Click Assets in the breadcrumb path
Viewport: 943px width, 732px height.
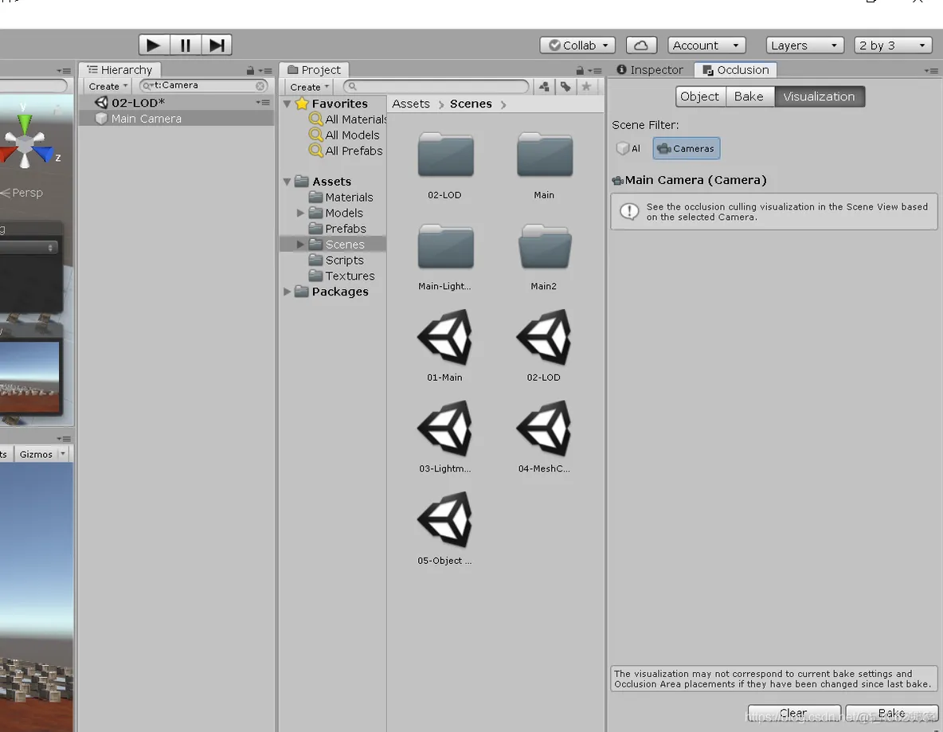point(411,104)
